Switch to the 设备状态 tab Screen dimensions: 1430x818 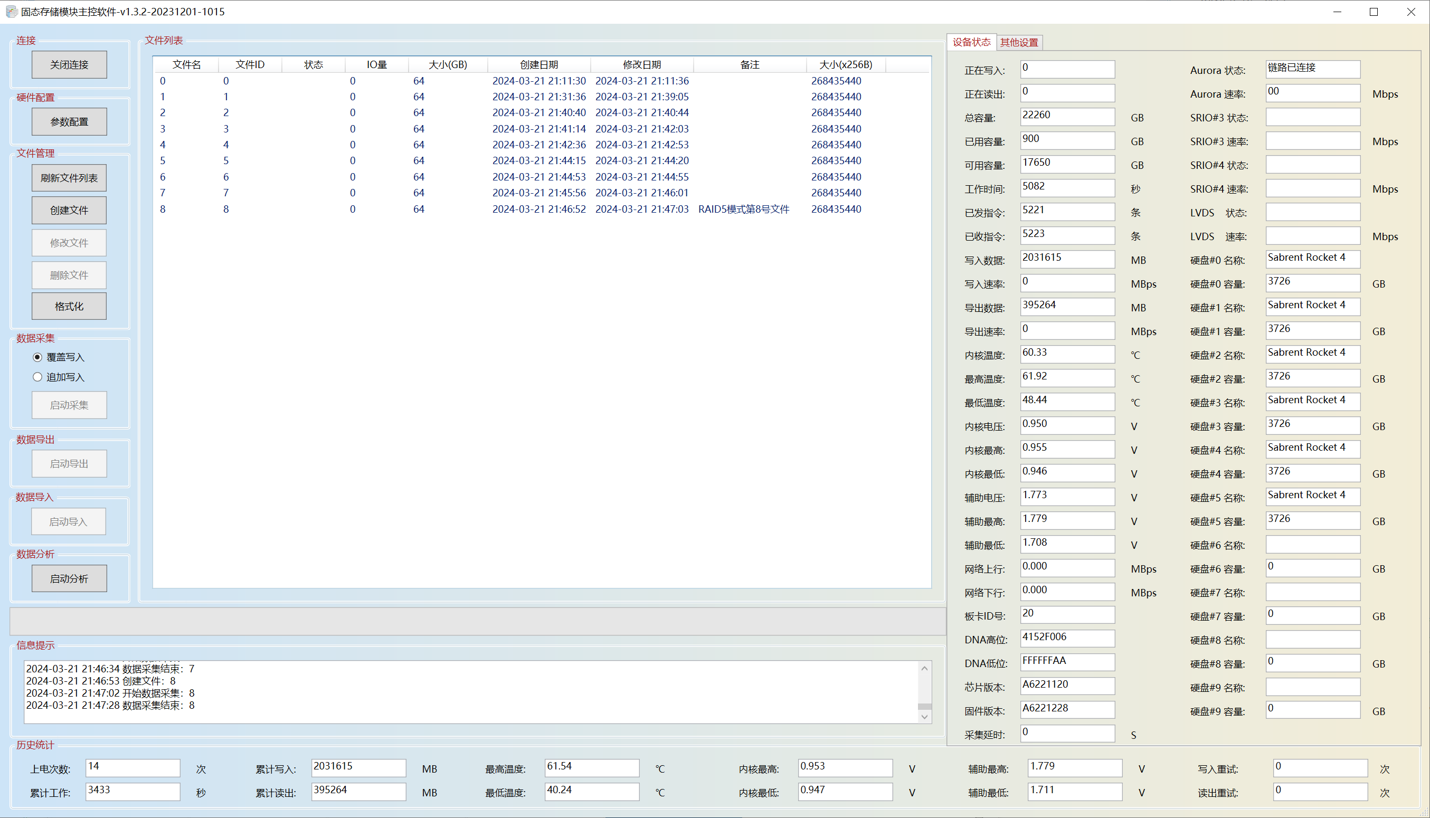coord(971,42)
